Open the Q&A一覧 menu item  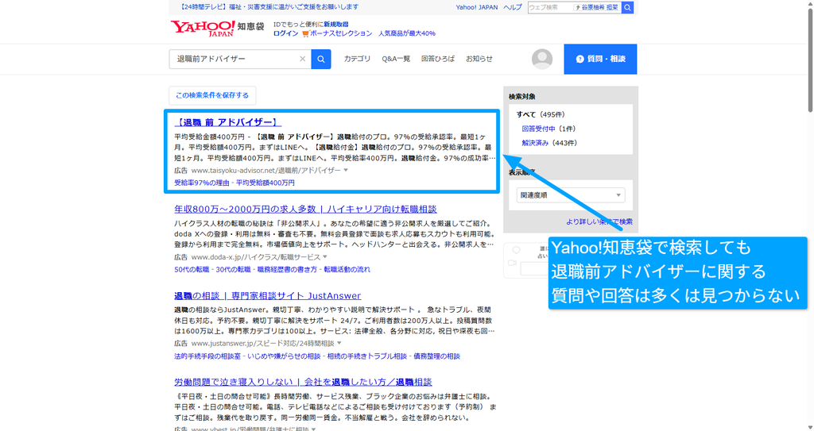click(x=396, y=59)
